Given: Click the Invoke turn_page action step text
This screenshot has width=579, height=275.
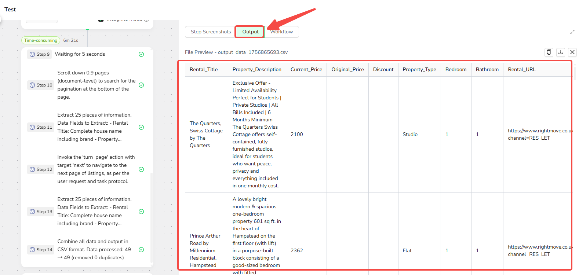Looking at the screenshot, I should (x=96, y=169).
